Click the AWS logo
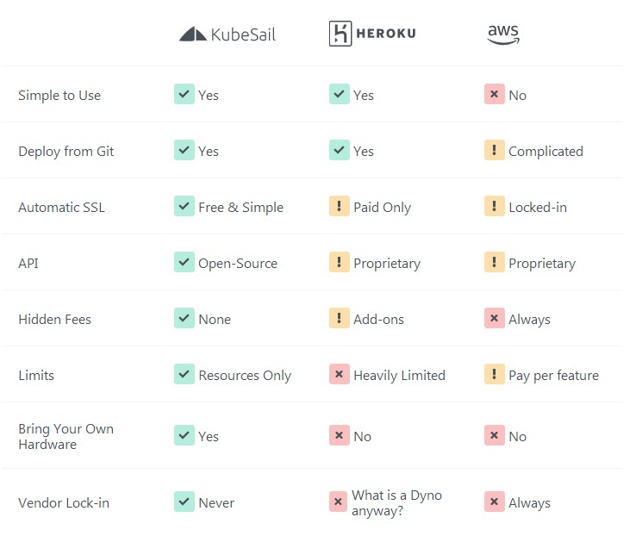The width and height of the screenshot is (636, 536). [x=503, y=34]
